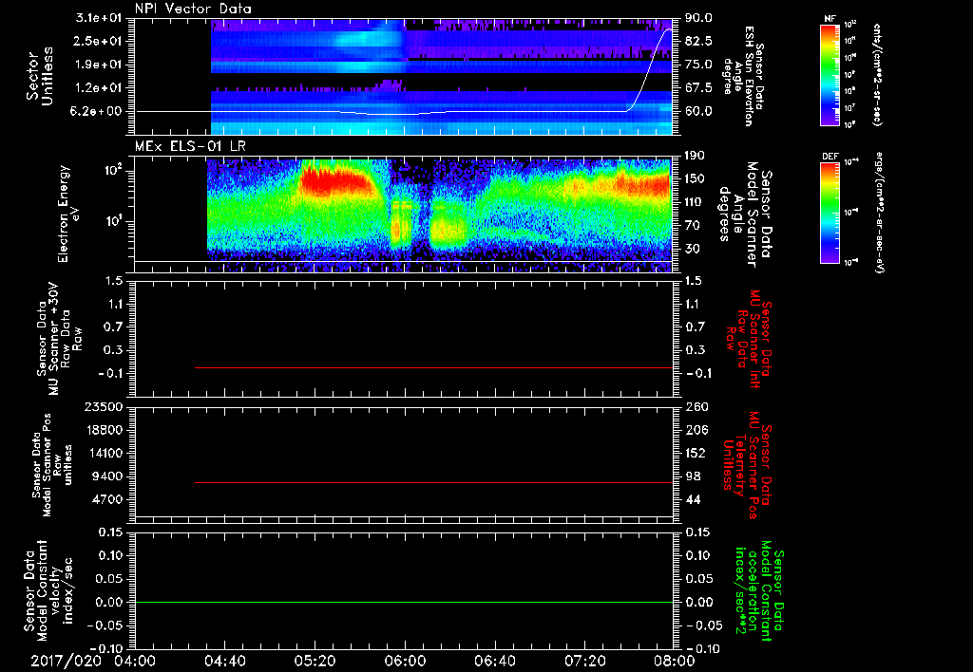Click the "60.0" sun elevation tick label
This screenshot has height=672, width=973.
[698, 112]
